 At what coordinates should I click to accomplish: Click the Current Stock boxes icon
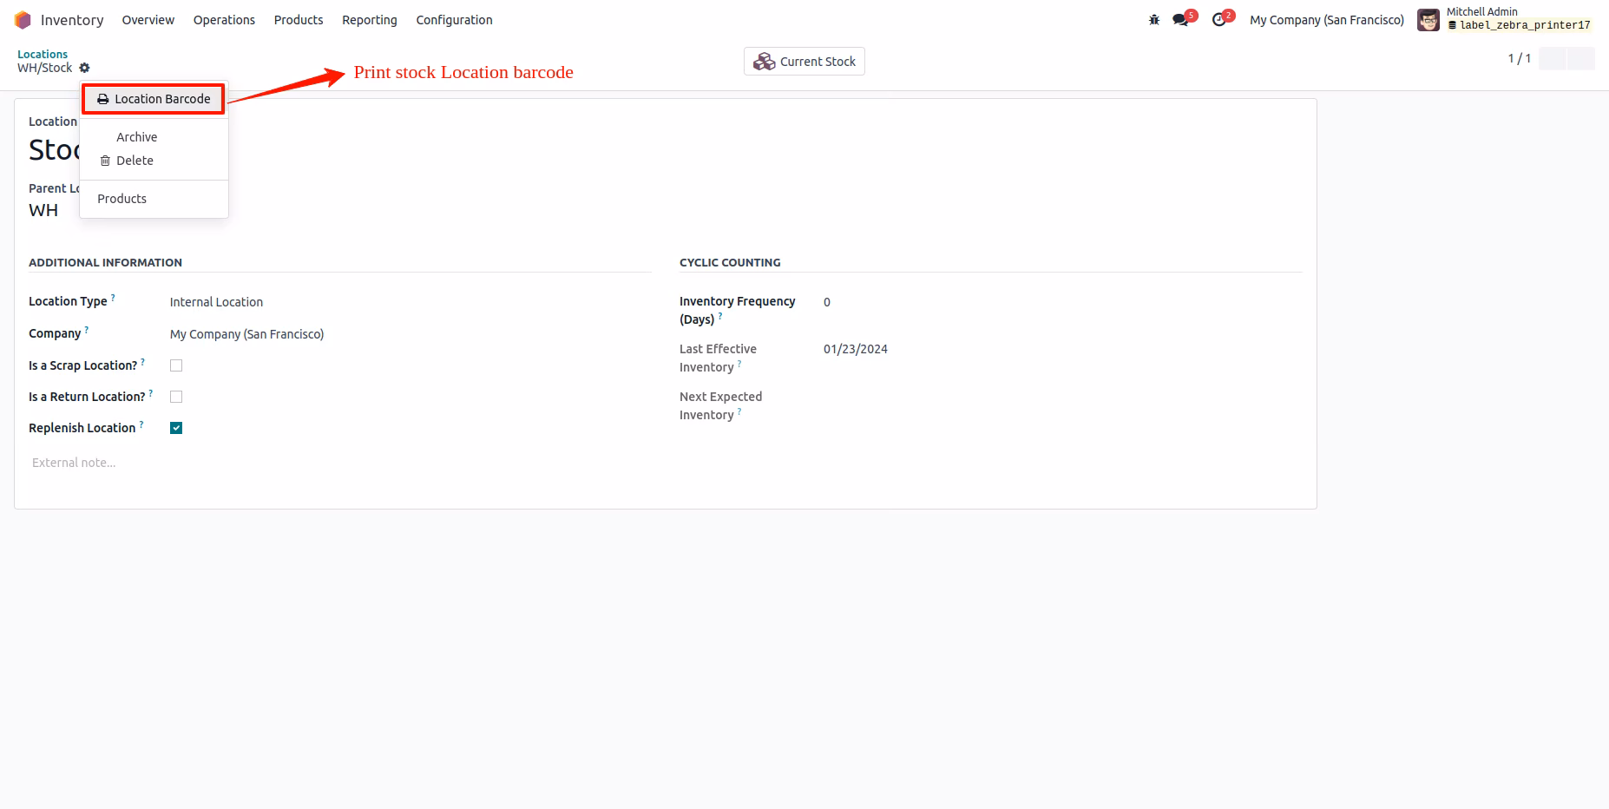click(764, 62)
